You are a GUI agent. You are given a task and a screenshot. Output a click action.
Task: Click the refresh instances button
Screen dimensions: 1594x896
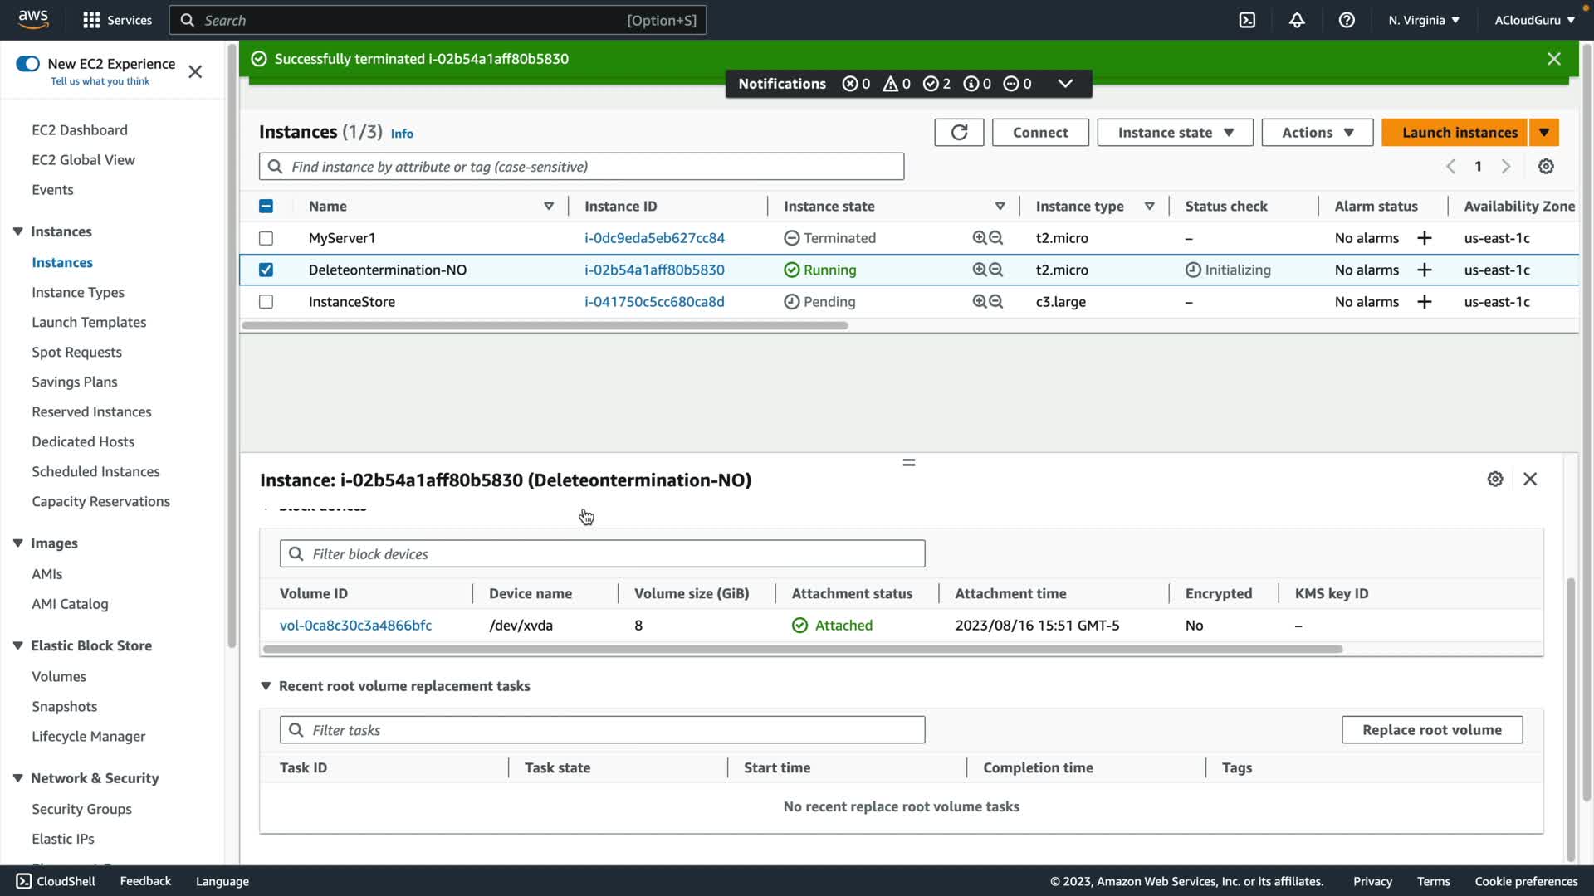959,133
